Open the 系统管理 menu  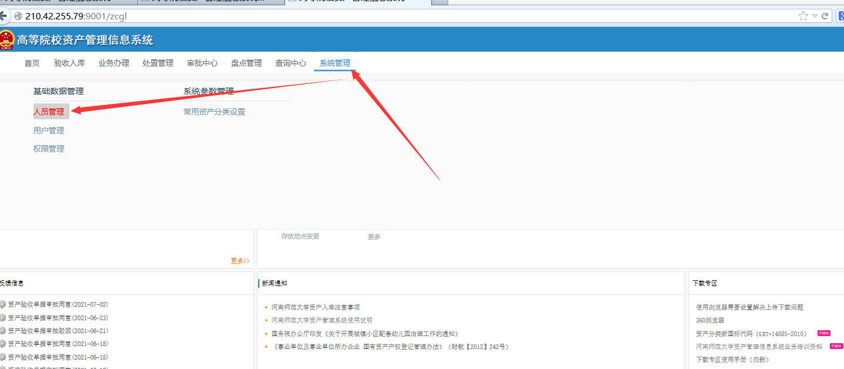(x=335, y=63)
